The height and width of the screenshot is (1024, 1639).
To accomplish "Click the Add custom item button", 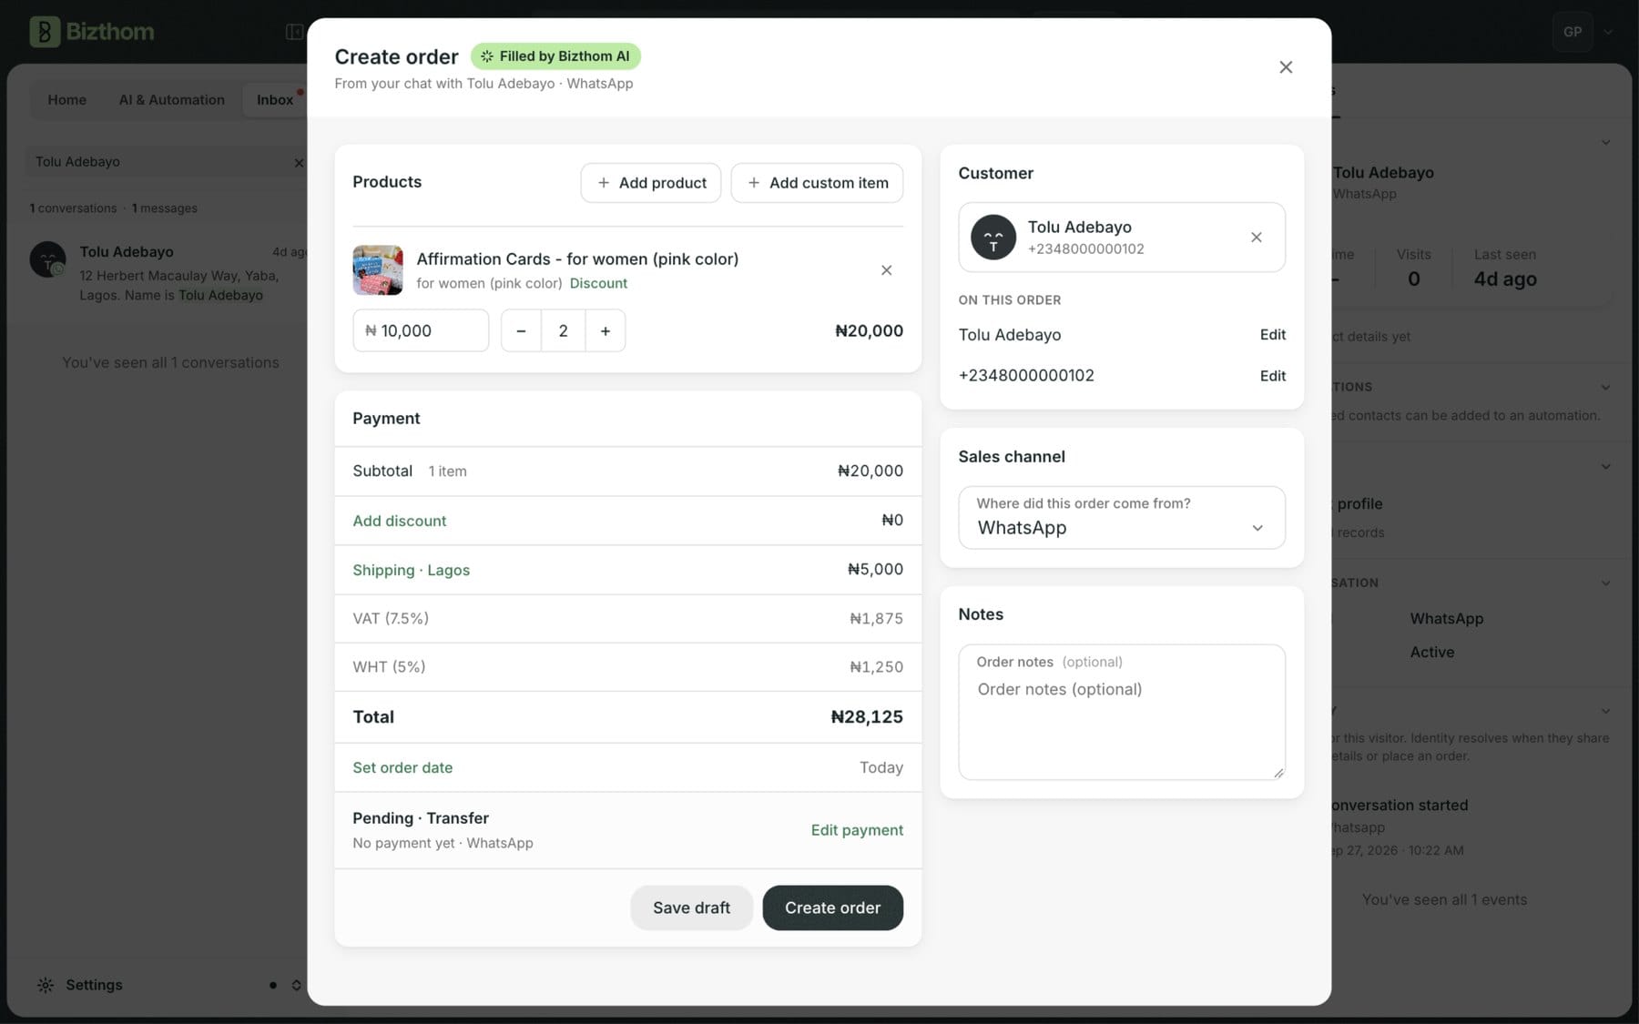I will click(817, 183).
